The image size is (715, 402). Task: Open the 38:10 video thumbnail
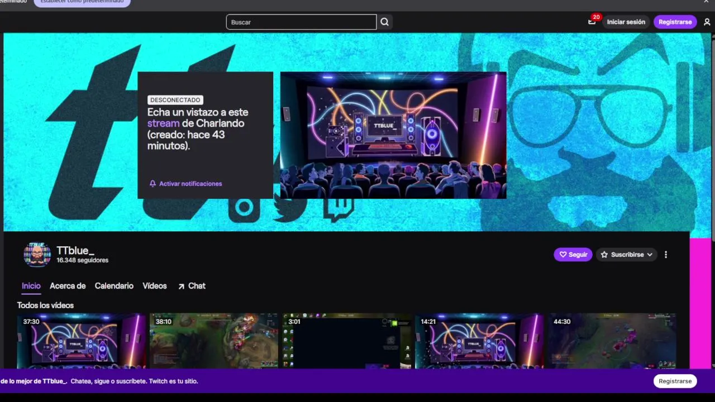213,341
